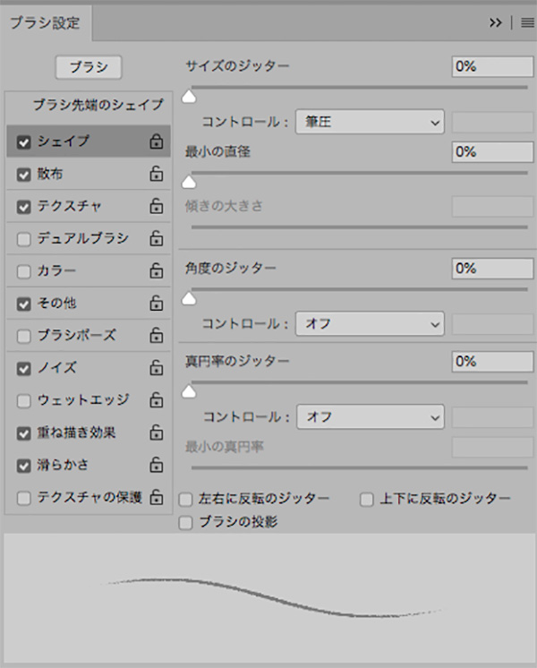Image resolution: width=537 pixels, height=668 pixels.
Task: Toggle the ノイズ lock icon
Action: (x=156, y=367)
